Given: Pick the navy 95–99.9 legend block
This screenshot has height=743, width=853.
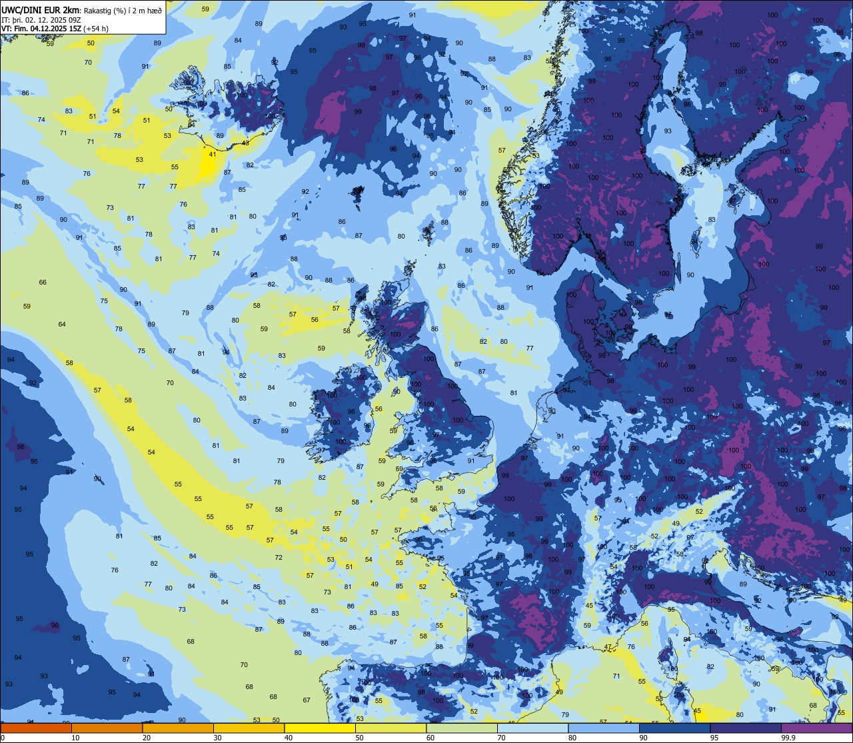Looking at the screenshot, I should (x=746, y=728).
